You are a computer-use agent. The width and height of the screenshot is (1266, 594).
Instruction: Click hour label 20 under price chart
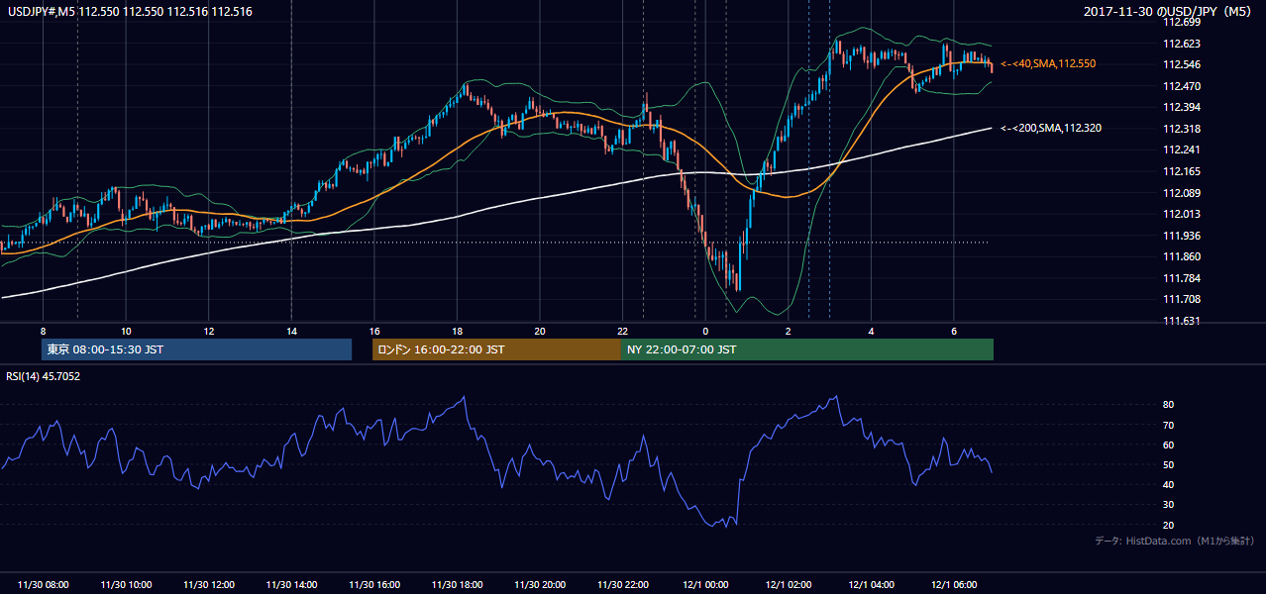[540, 331]
